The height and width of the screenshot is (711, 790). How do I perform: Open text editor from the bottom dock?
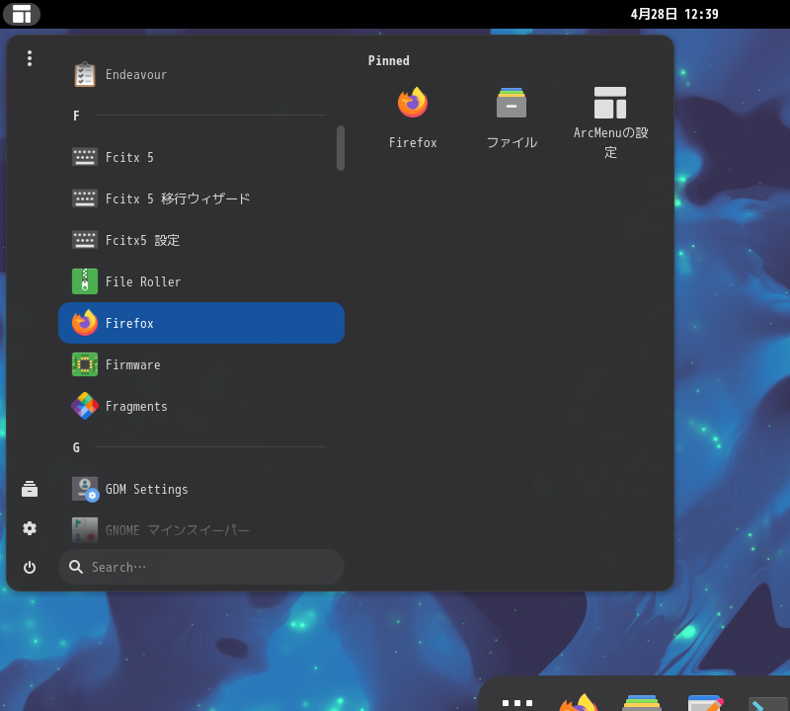pyautogui.click(x=705, y=702)
